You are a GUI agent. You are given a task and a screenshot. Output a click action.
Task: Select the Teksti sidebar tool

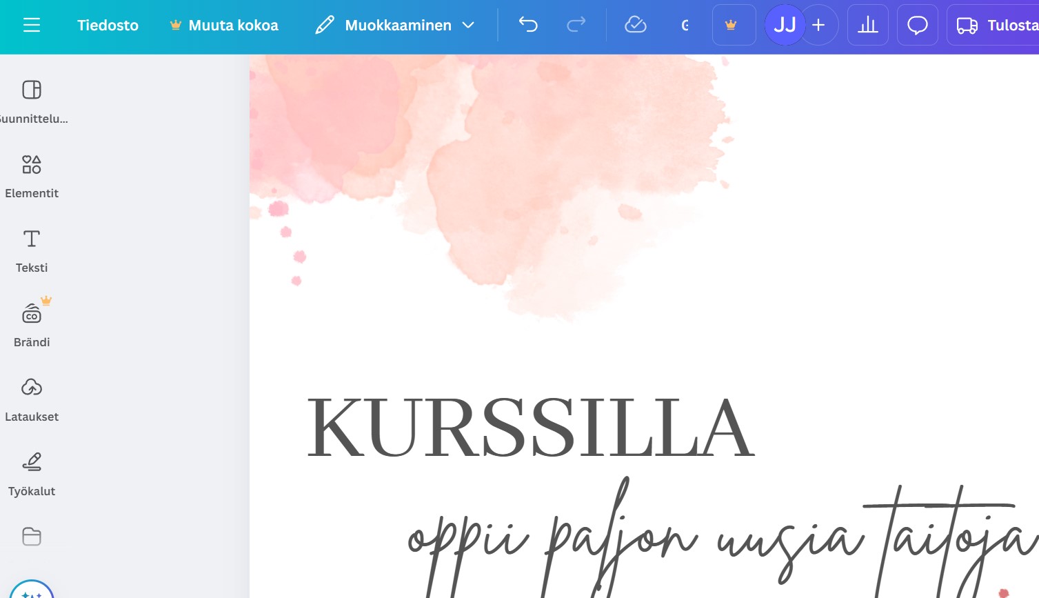click(32, 250)
